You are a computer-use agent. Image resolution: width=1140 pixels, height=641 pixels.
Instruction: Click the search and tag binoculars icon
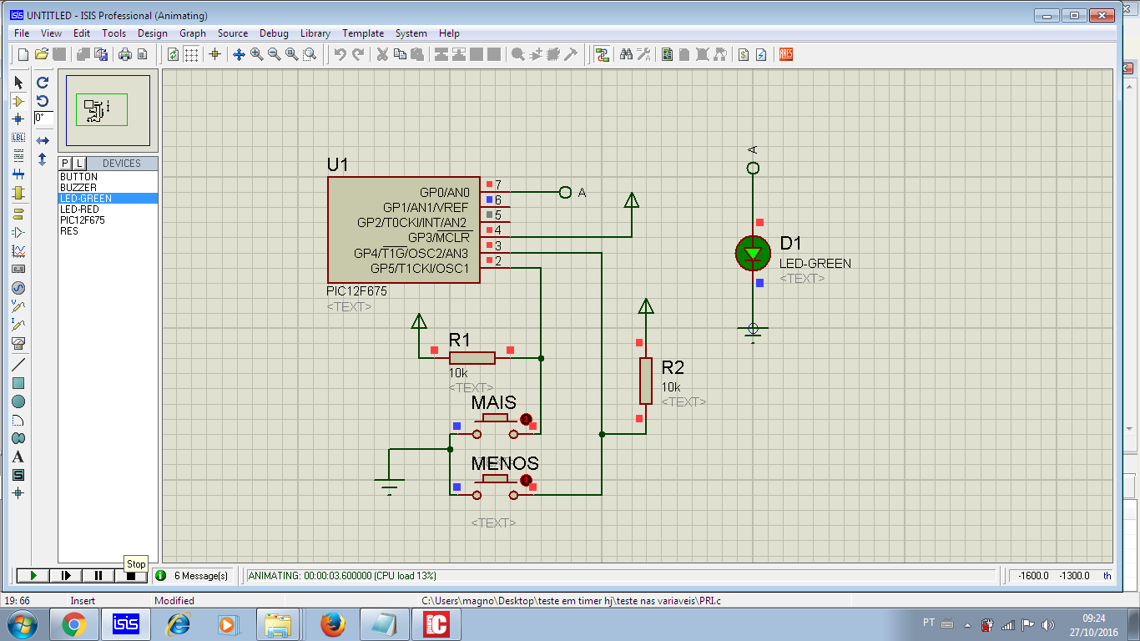click(626, 54)
